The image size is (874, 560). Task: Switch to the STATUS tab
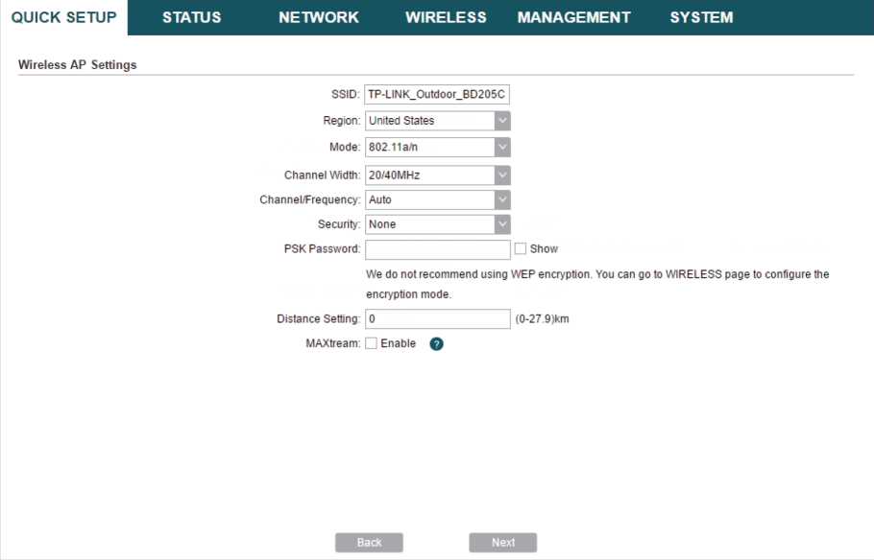tap(191, 17)
